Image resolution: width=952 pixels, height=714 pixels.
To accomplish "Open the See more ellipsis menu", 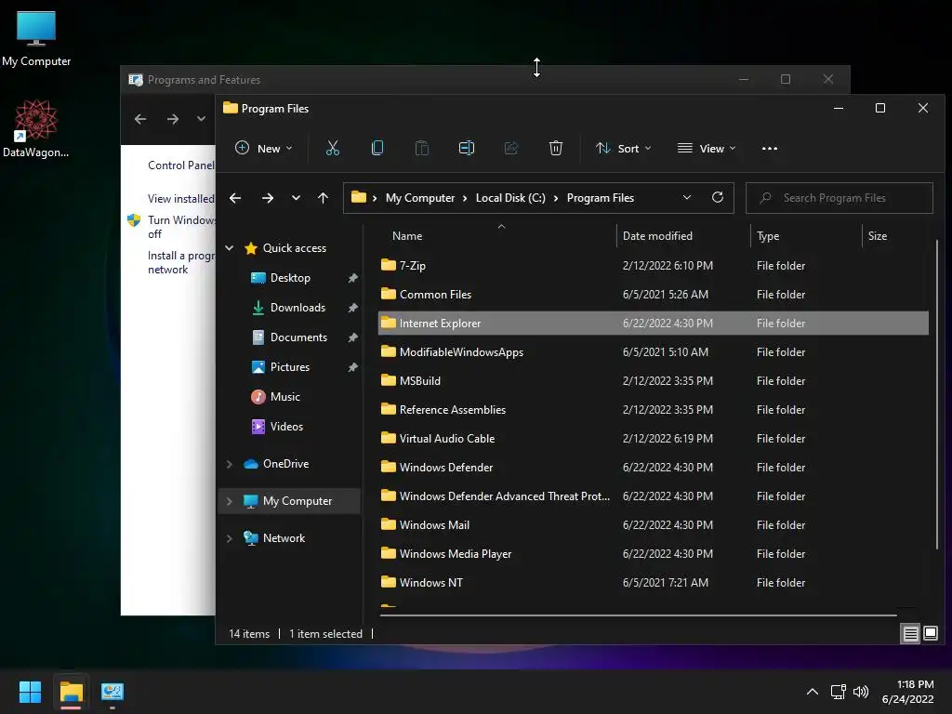I will (x=769, y=148).
